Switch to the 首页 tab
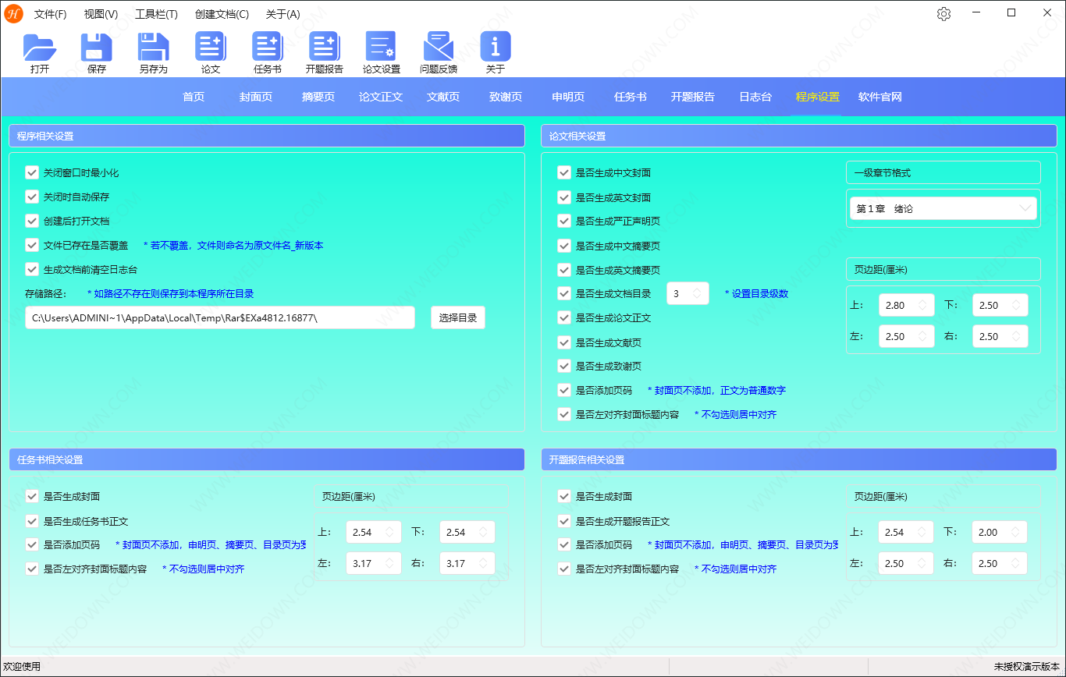1066x677 pixels. click(194, 97)
